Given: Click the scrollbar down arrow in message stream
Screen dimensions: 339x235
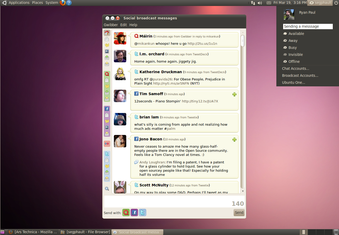Looking at the screenshot, I should 243,191.
